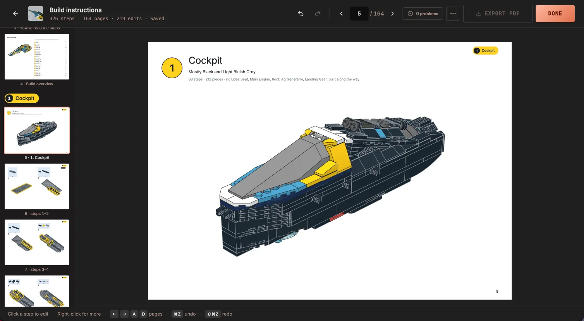Open the partially visible page 8 thumbnail

pos(37,291)
